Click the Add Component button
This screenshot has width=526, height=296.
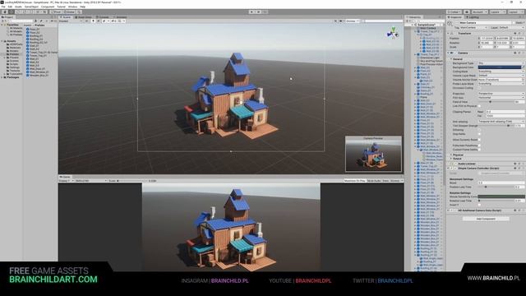click(486, 219)
